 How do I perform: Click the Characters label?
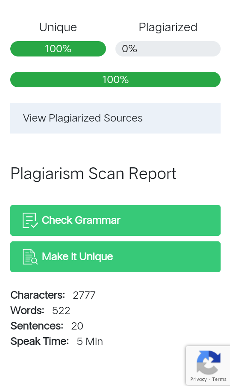(38, 295)
